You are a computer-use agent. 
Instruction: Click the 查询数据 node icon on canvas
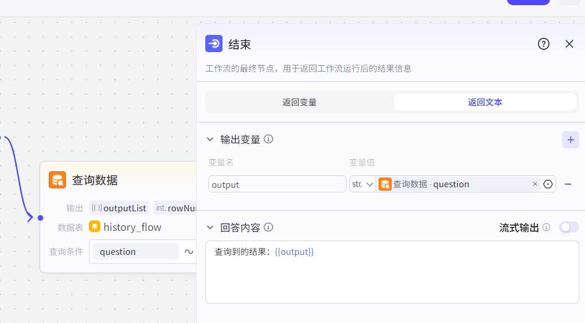point(57,180)
